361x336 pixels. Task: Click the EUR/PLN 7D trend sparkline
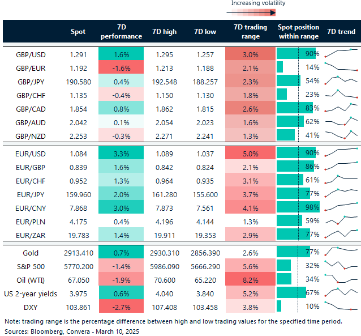(341, 220)
